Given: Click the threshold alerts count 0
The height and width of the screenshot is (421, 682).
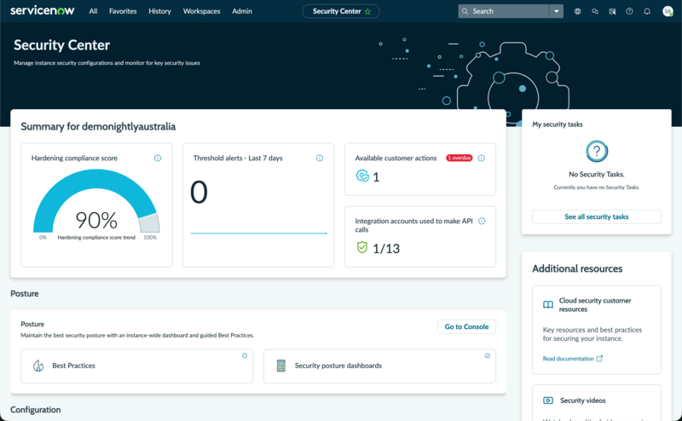Looking at the screenshot, I should coord(199,192).
